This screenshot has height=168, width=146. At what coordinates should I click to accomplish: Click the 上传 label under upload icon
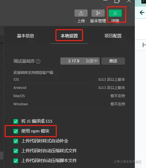click(x=81, y=21)
